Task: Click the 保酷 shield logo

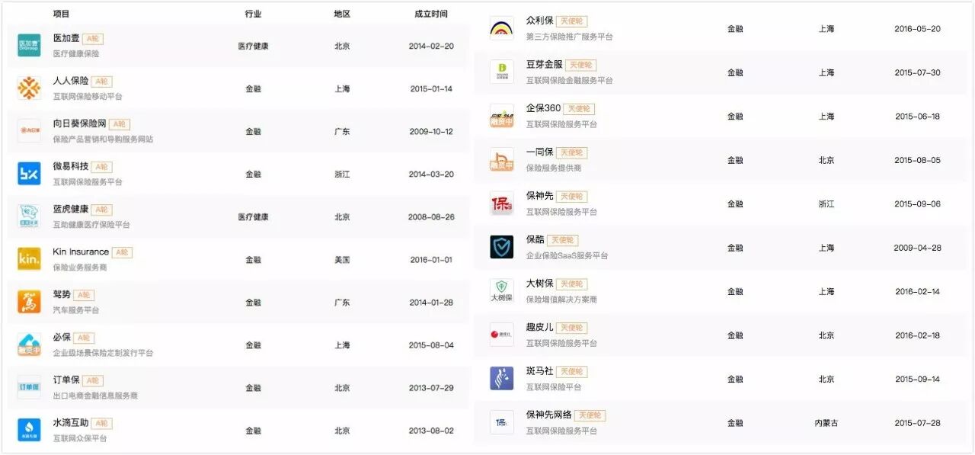Action: pos(501,247)
